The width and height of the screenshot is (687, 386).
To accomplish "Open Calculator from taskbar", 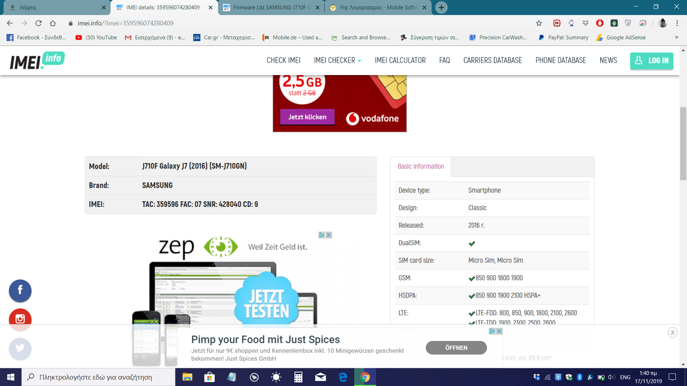I will (x=298, y=377).
